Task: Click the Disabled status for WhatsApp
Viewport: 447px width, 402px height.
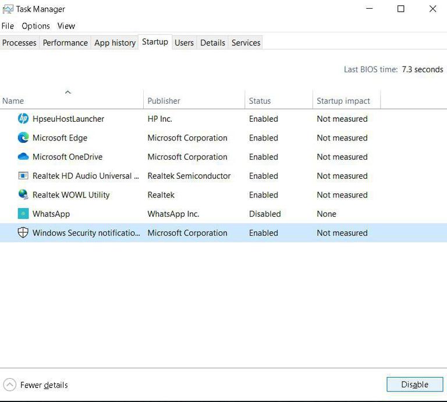Action: [x=265, y=214]
